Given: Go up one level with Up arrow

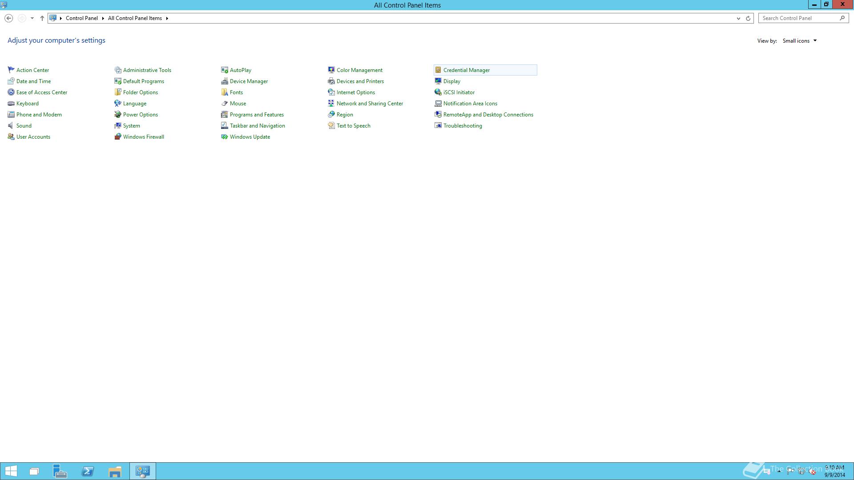Looking at the screenshot, I should pos(42,18).
